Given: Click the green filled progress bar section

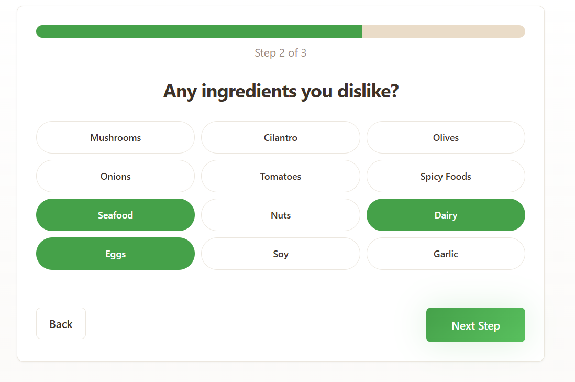Looking at the screenshot, I should tap(199, 31).
